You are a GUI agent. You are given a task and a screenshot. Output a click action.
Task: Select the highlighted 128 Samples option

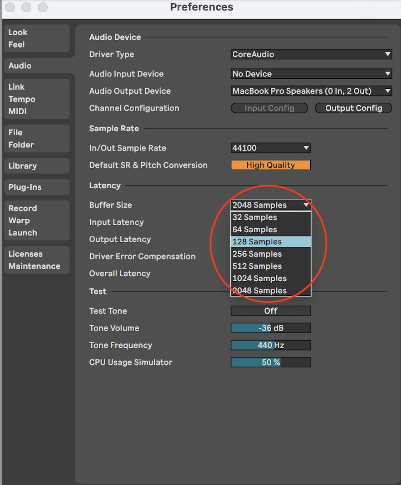pyautogui.click(x=270, y=241)
